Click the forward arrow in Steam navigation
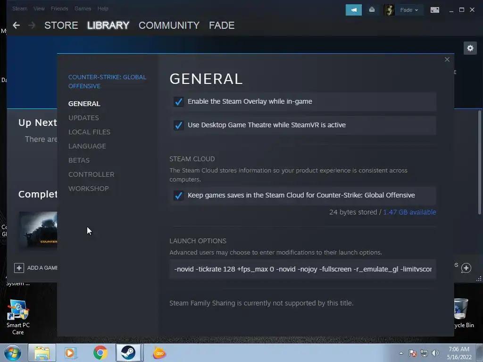This screenshot has width=483, height=362. click(32, 25)
